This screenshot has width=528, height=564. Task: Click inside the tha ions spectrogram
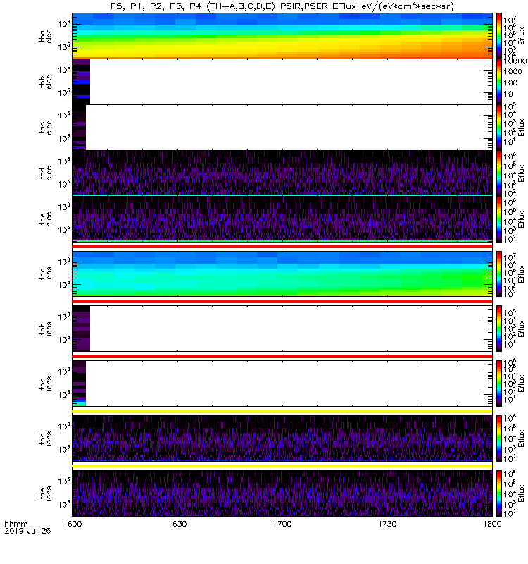pyautogui.click(x=282, y=274)
